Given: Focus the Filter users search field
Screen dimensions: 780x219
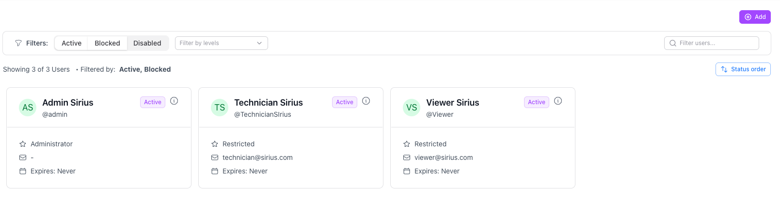Looking at the screenshot, I should (x=711, y=43).
